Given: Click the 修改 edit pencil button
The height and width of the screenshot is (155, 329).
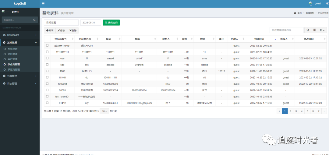Looking at the screenshot, I should click(x=61, y=30).
